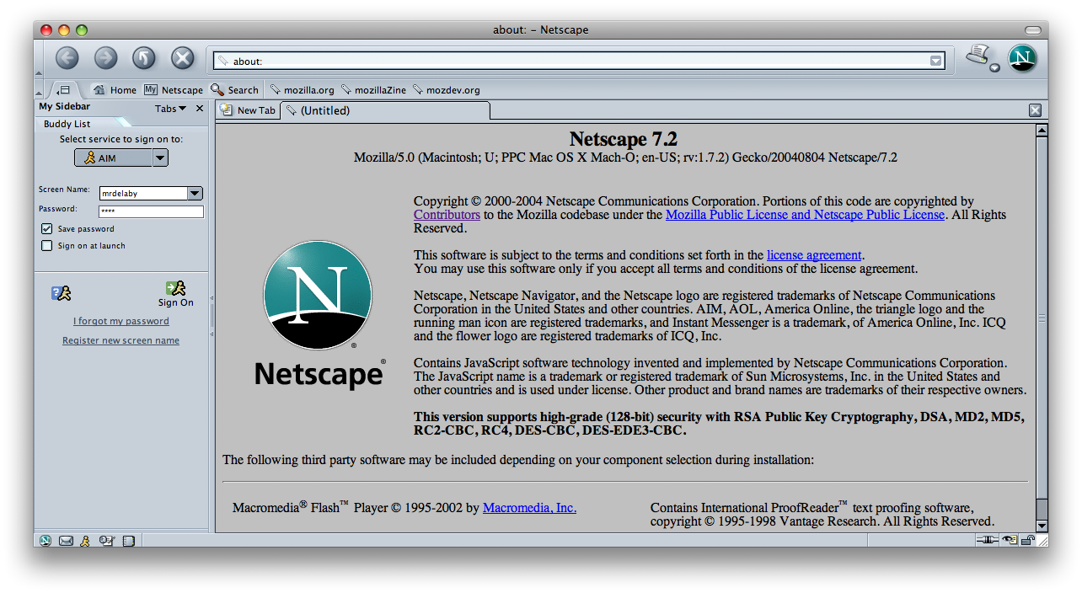
Task: Click the vertical scrollbar thumb
Action: click(x=1042, y=320)
